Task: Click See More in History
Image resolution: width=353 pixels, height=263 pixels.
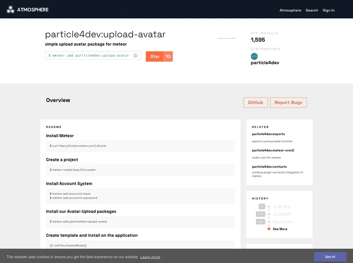Action: 280,229
